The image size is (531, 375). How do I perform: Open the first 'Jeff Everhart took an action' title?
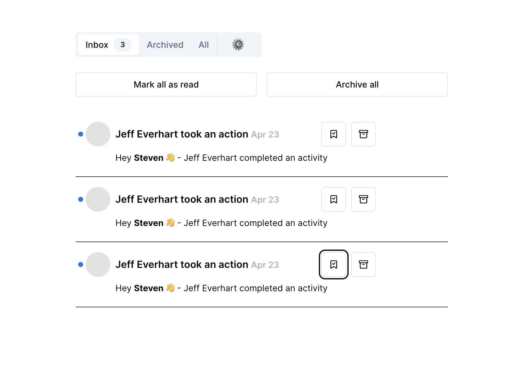tap(181, 134)
